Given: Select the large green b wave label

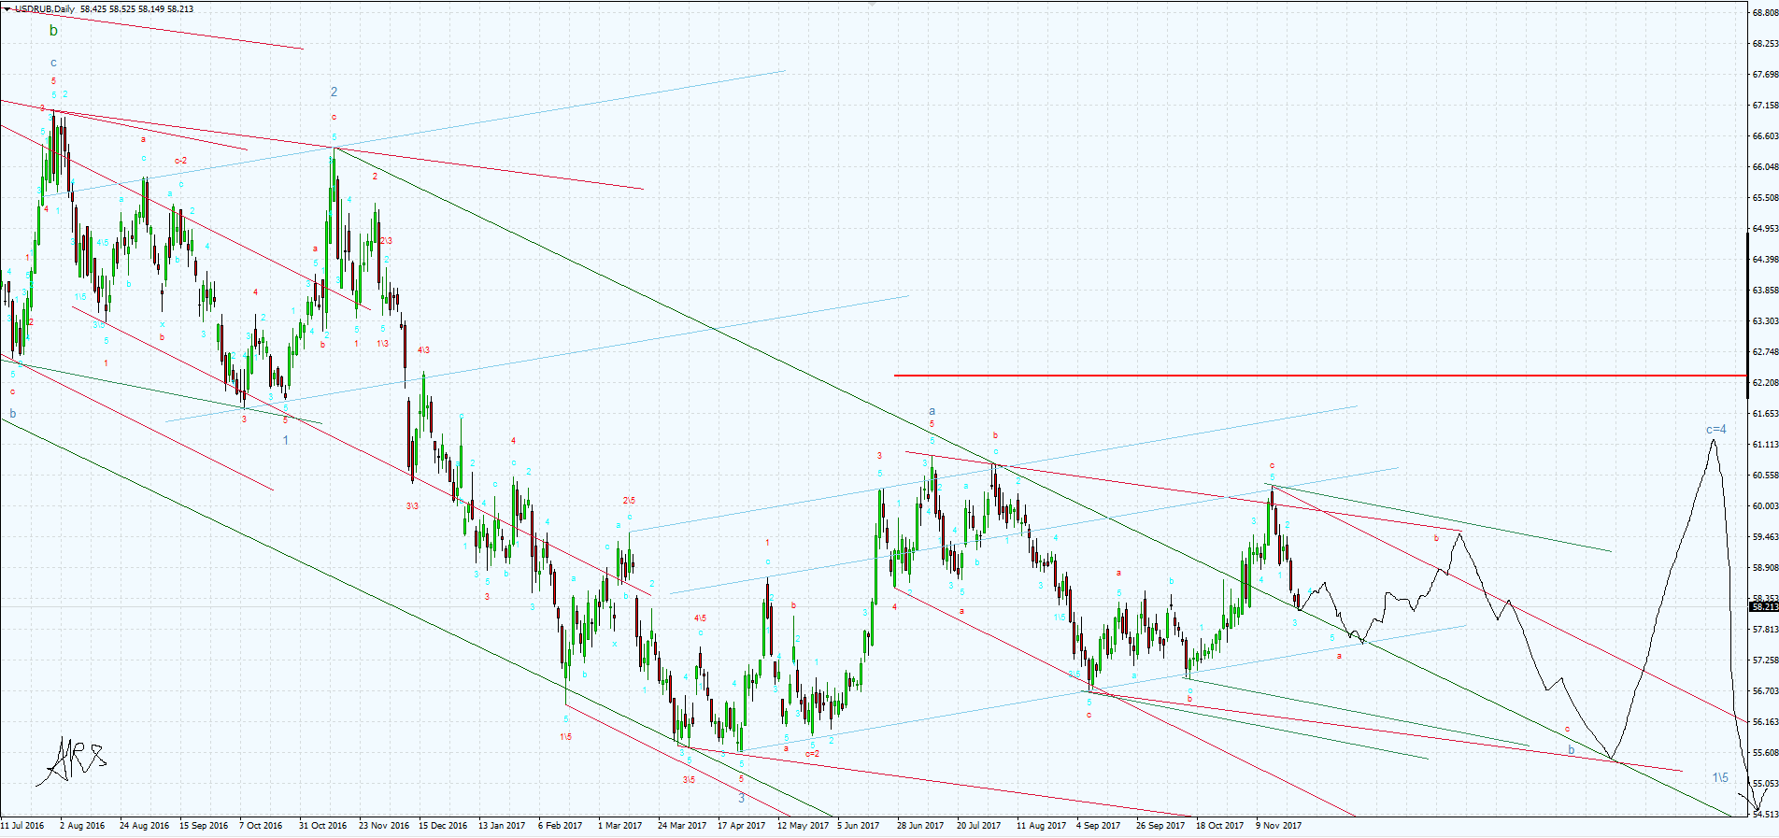Looking at the screenshot, I should coord(53,31).
